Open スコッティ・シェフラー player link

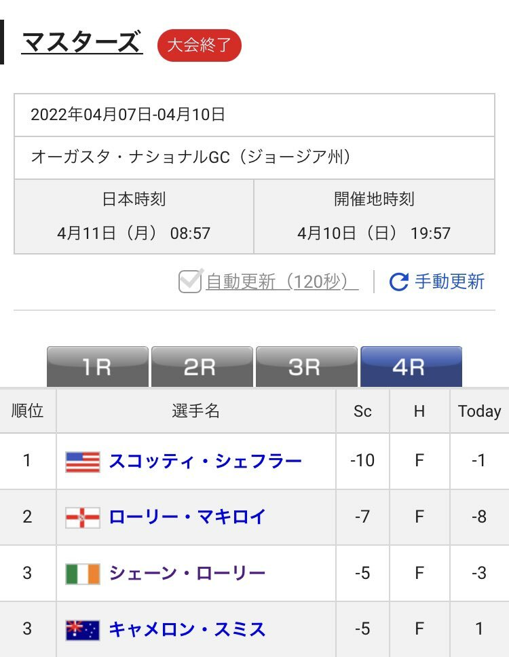pyautogui.click(x=205, y=461)
